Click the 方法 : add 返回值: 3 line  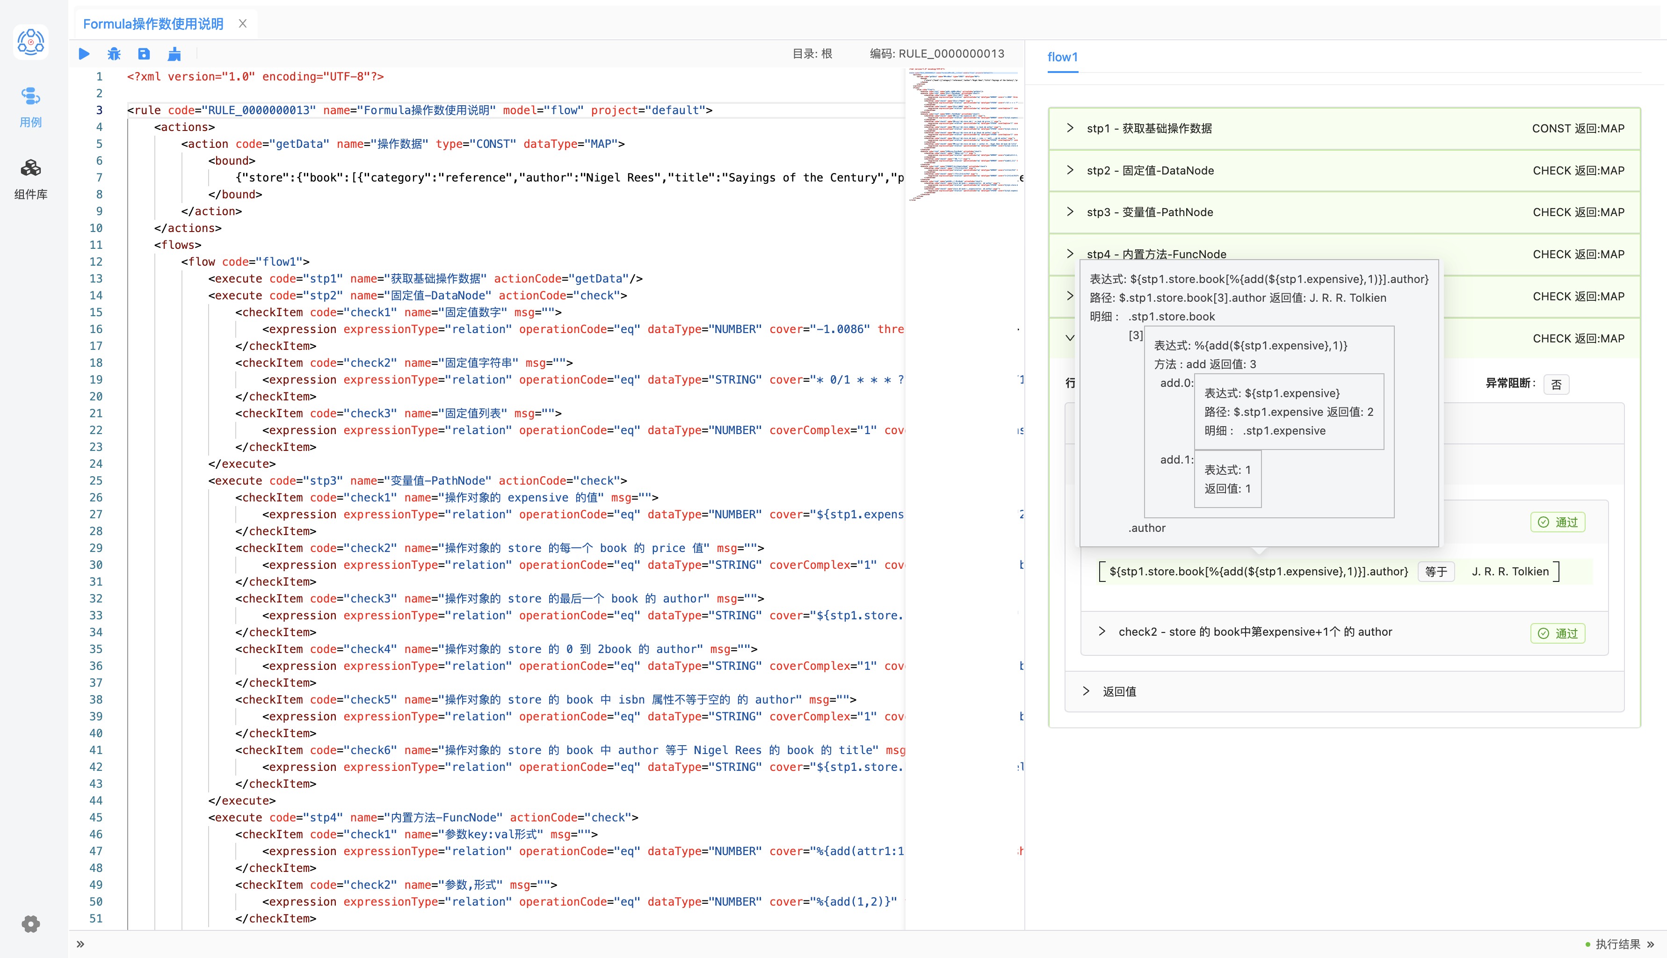click(x=1204, y=364)
